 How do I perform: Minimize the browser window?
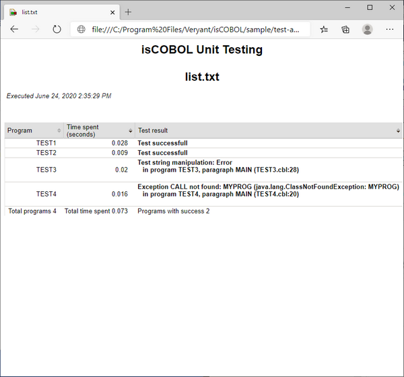(347, 7)
